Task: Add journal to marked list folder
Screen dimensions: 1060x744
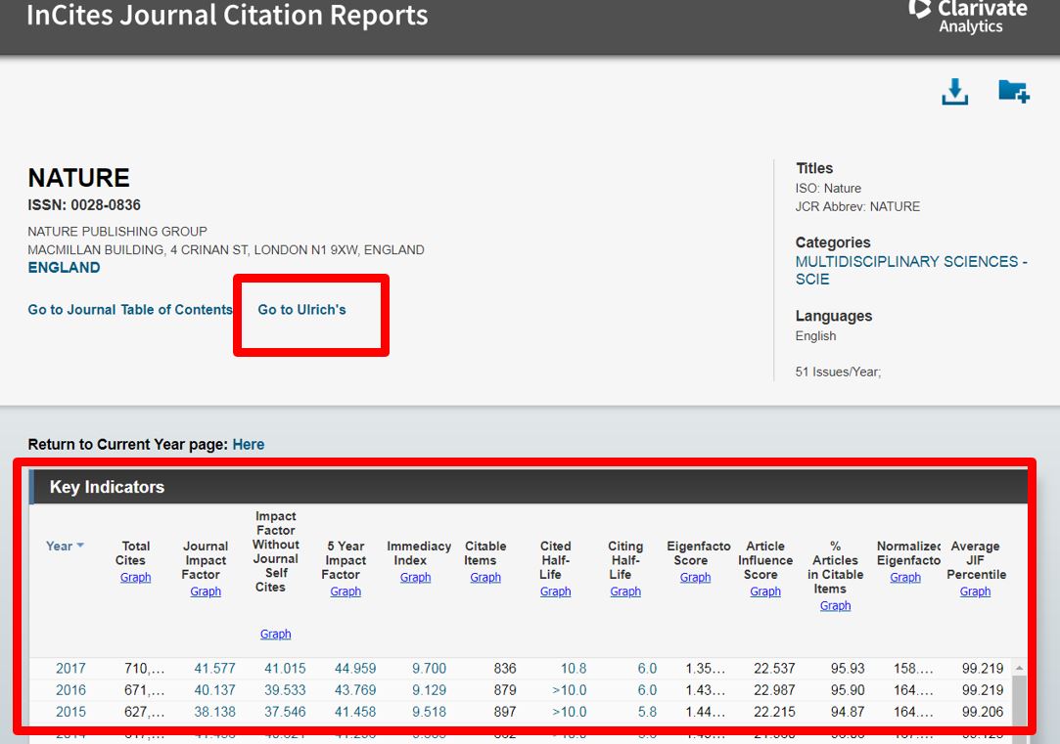Action: tap(1013, 91)
